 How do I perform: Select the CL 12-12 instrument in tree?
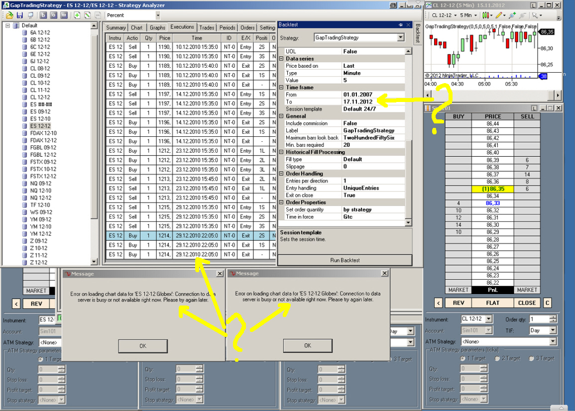40,97
